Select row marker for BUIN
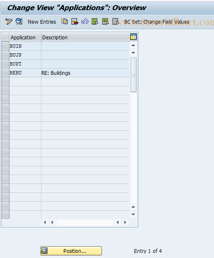214x258 pixels. [x=5, y=46]
